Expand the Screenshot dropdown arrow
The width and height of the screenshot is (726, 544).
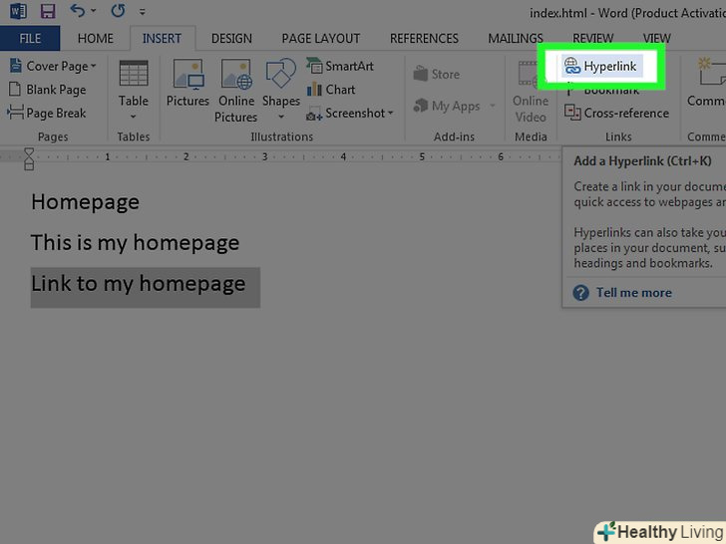[x=390, y=113]
